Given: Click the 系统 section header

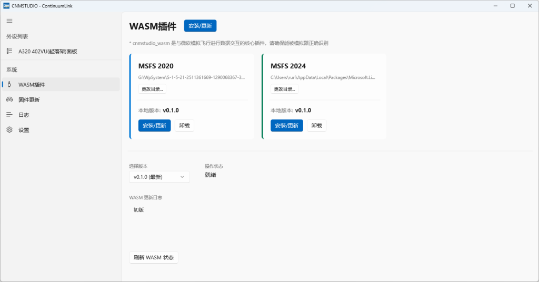Looking at the screenshot, I should tap(12, 70).
